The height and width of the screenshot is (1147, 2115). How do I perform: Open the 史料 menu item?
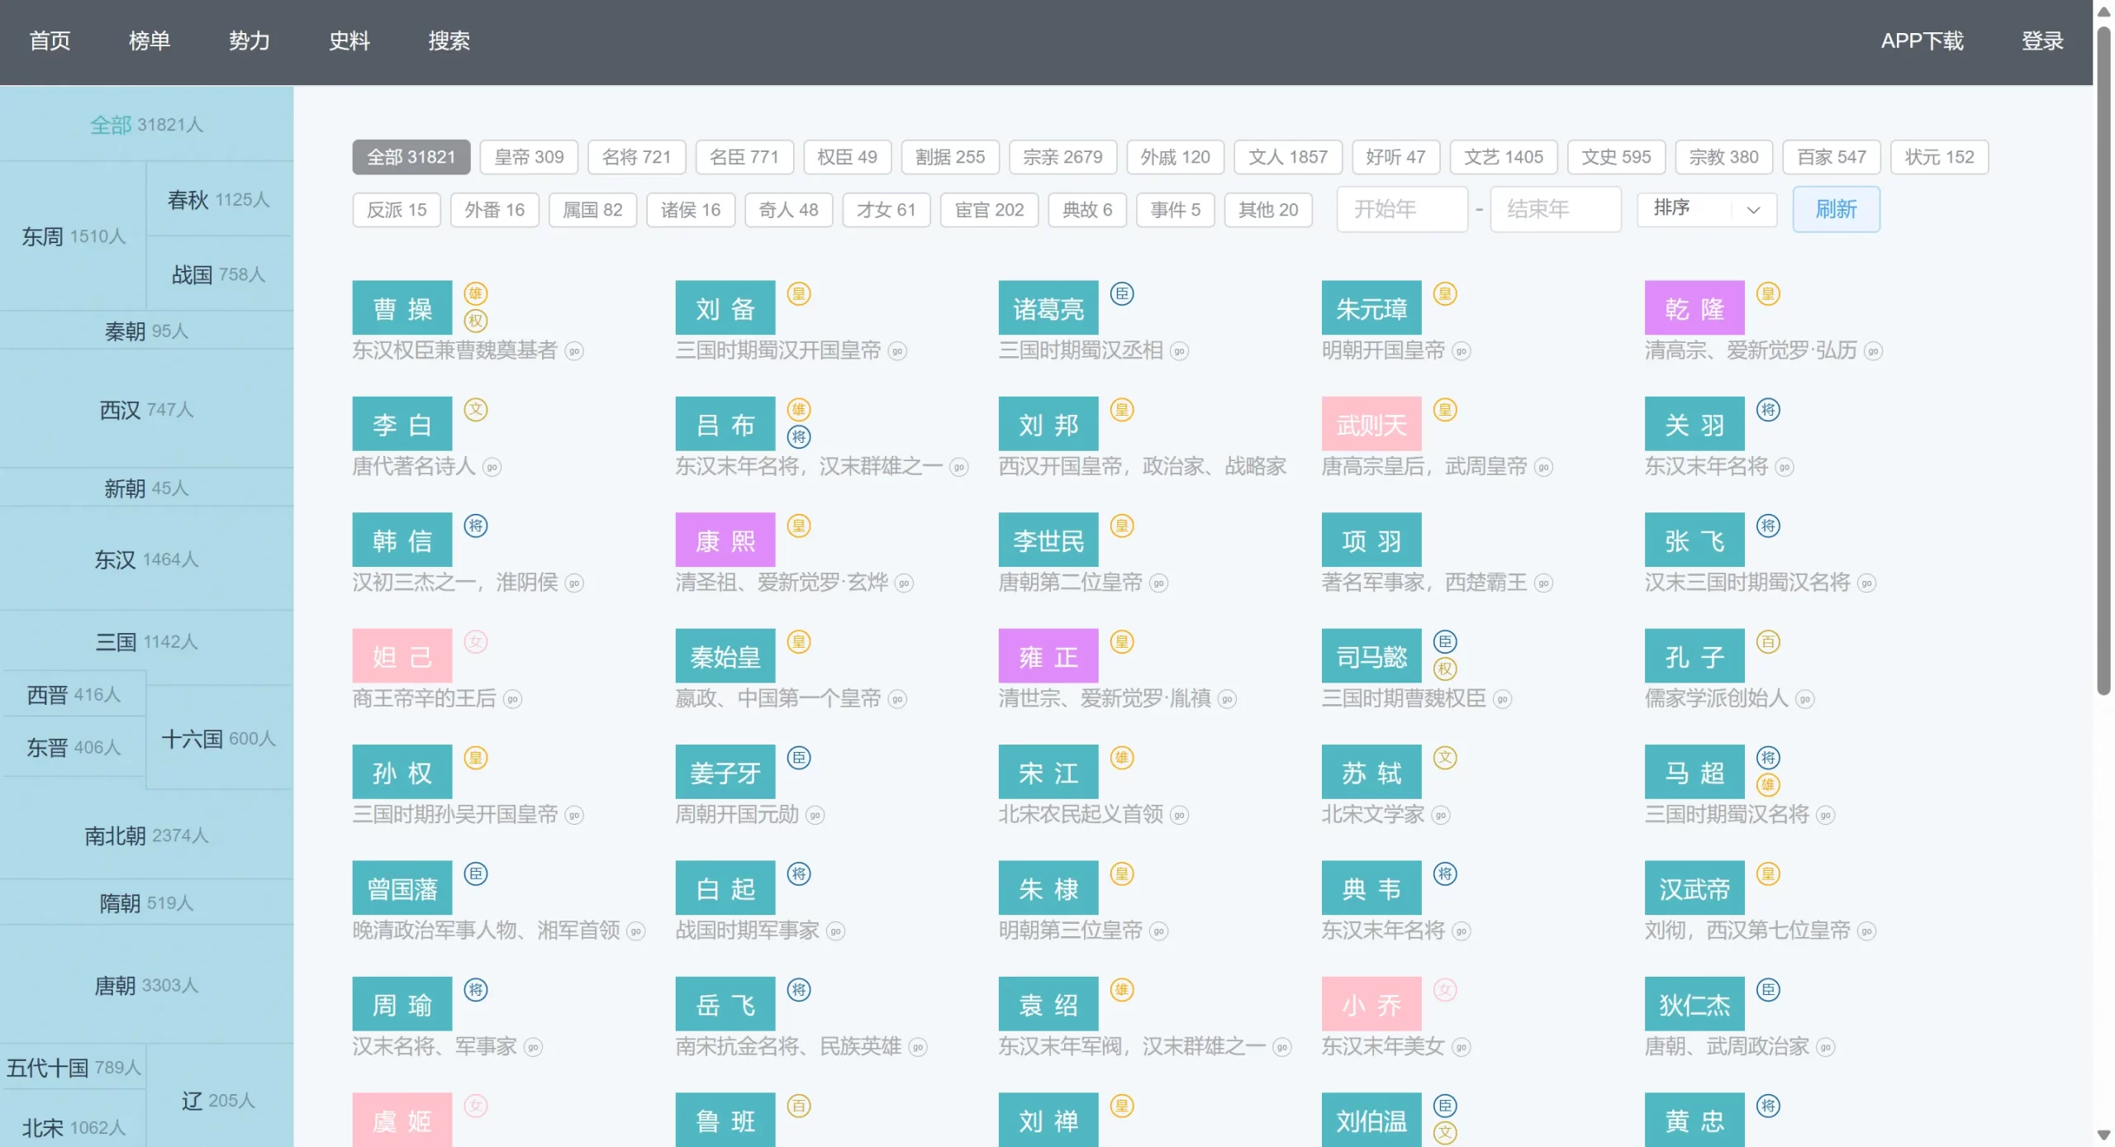pos(349,40)
